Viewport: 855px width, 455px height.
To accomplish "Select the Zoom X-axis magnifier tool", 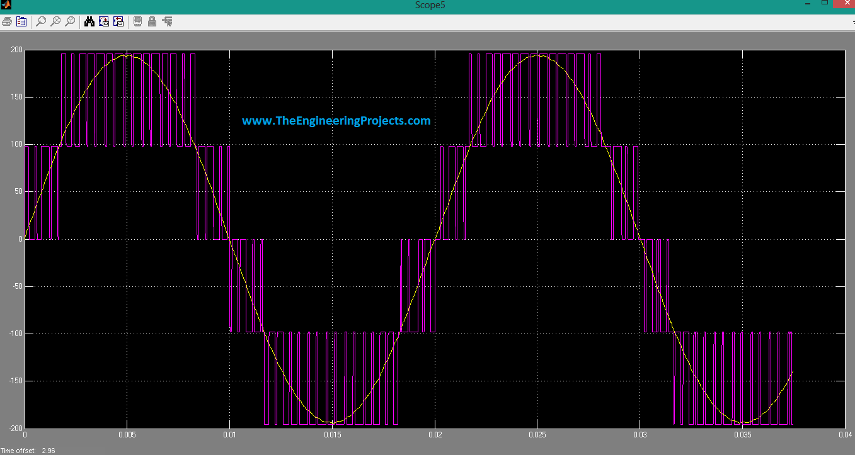I will click(55, 21).
